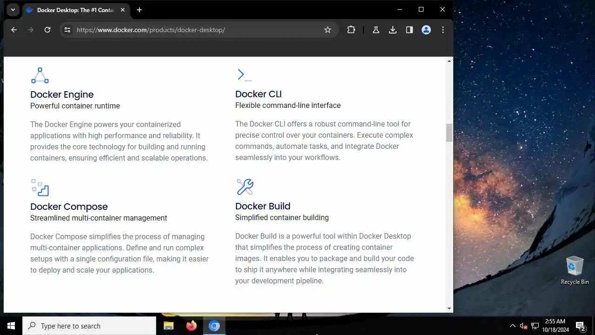Open the taskbar clock and date
The height and width of the screenshot is (335, 595).
tap(555, 326)
